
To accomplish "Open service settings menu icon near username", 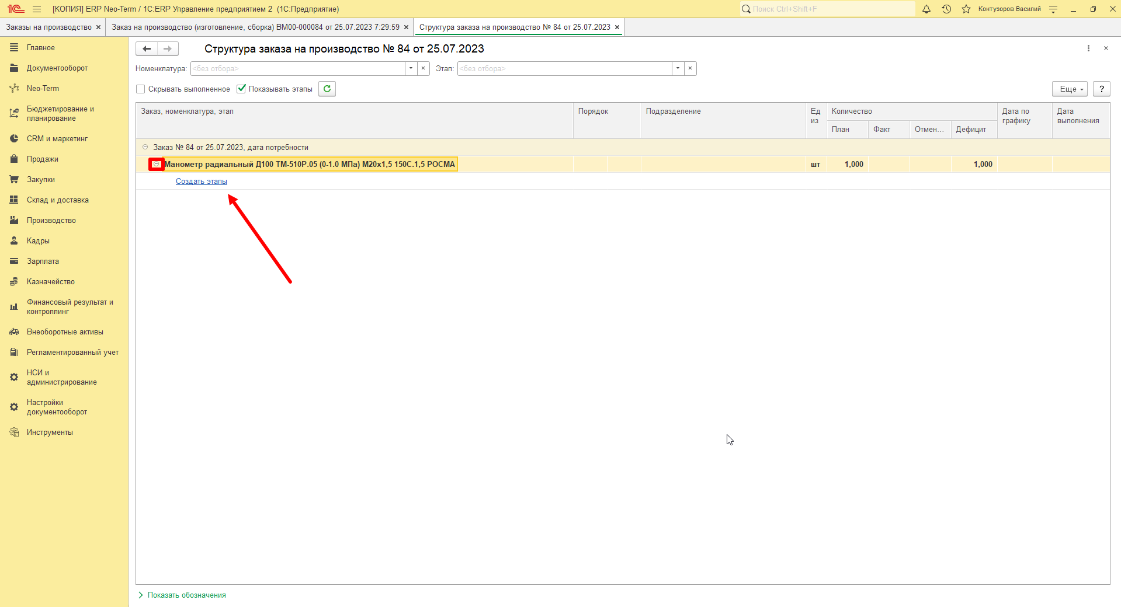I will pyautogui.click(x=1053, y=9).
